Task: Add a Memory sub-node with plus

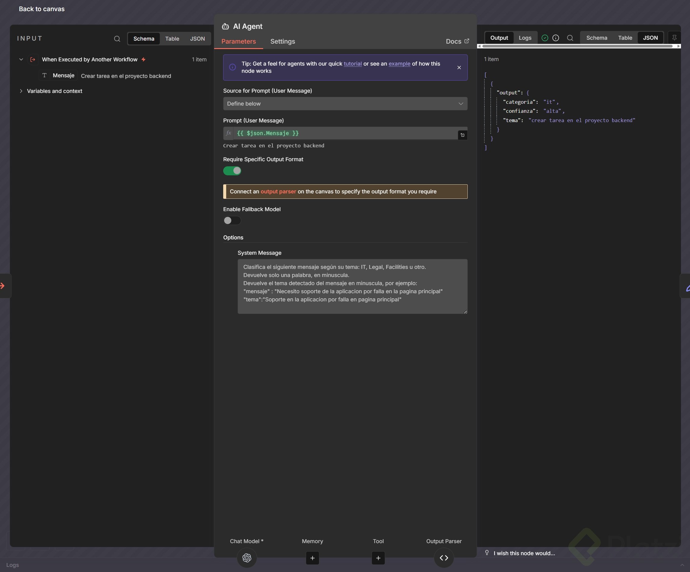Action: point(312,558)
